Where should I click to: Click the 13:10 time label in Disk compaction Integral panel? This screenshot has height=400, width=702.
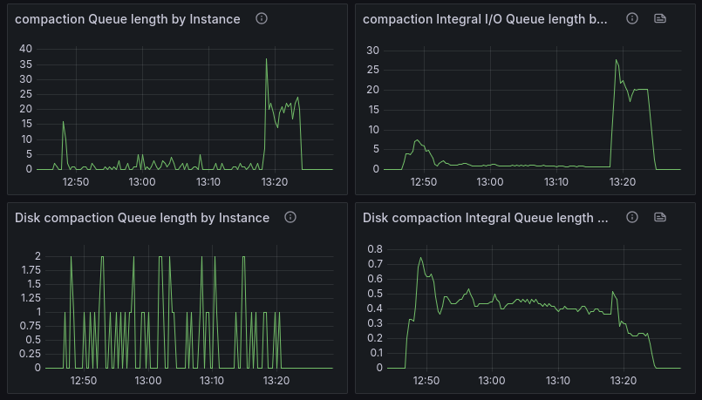point(556,381)
